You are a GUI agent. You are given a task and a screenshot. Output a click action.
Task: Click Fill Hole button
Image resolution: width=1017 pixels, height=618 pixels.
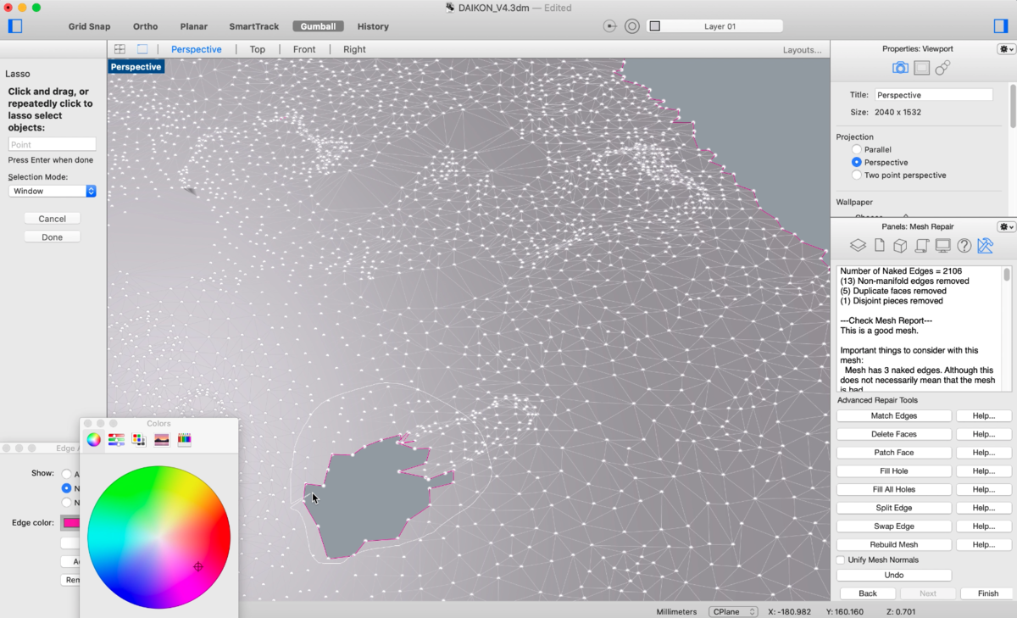click(x=894, y=470)
